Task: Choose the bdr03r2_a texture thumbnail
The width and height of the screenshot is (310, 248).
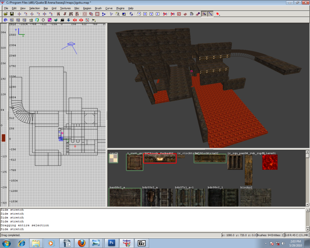Action: click(158, 197)
